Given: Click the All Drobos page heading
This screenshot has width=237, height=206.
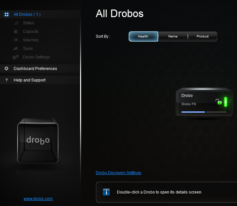Looking at the screenshot, I should tap(120, 13).
